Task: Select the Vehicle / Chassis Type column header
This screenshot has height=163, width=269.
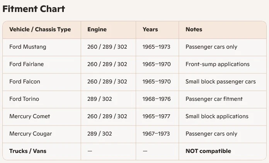Action: coord(40,29)
